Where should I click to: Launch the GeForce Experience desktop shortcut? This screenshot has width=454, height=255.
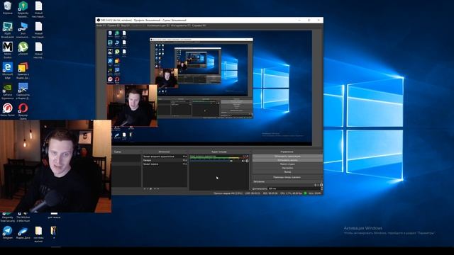[x=8, y=91]
